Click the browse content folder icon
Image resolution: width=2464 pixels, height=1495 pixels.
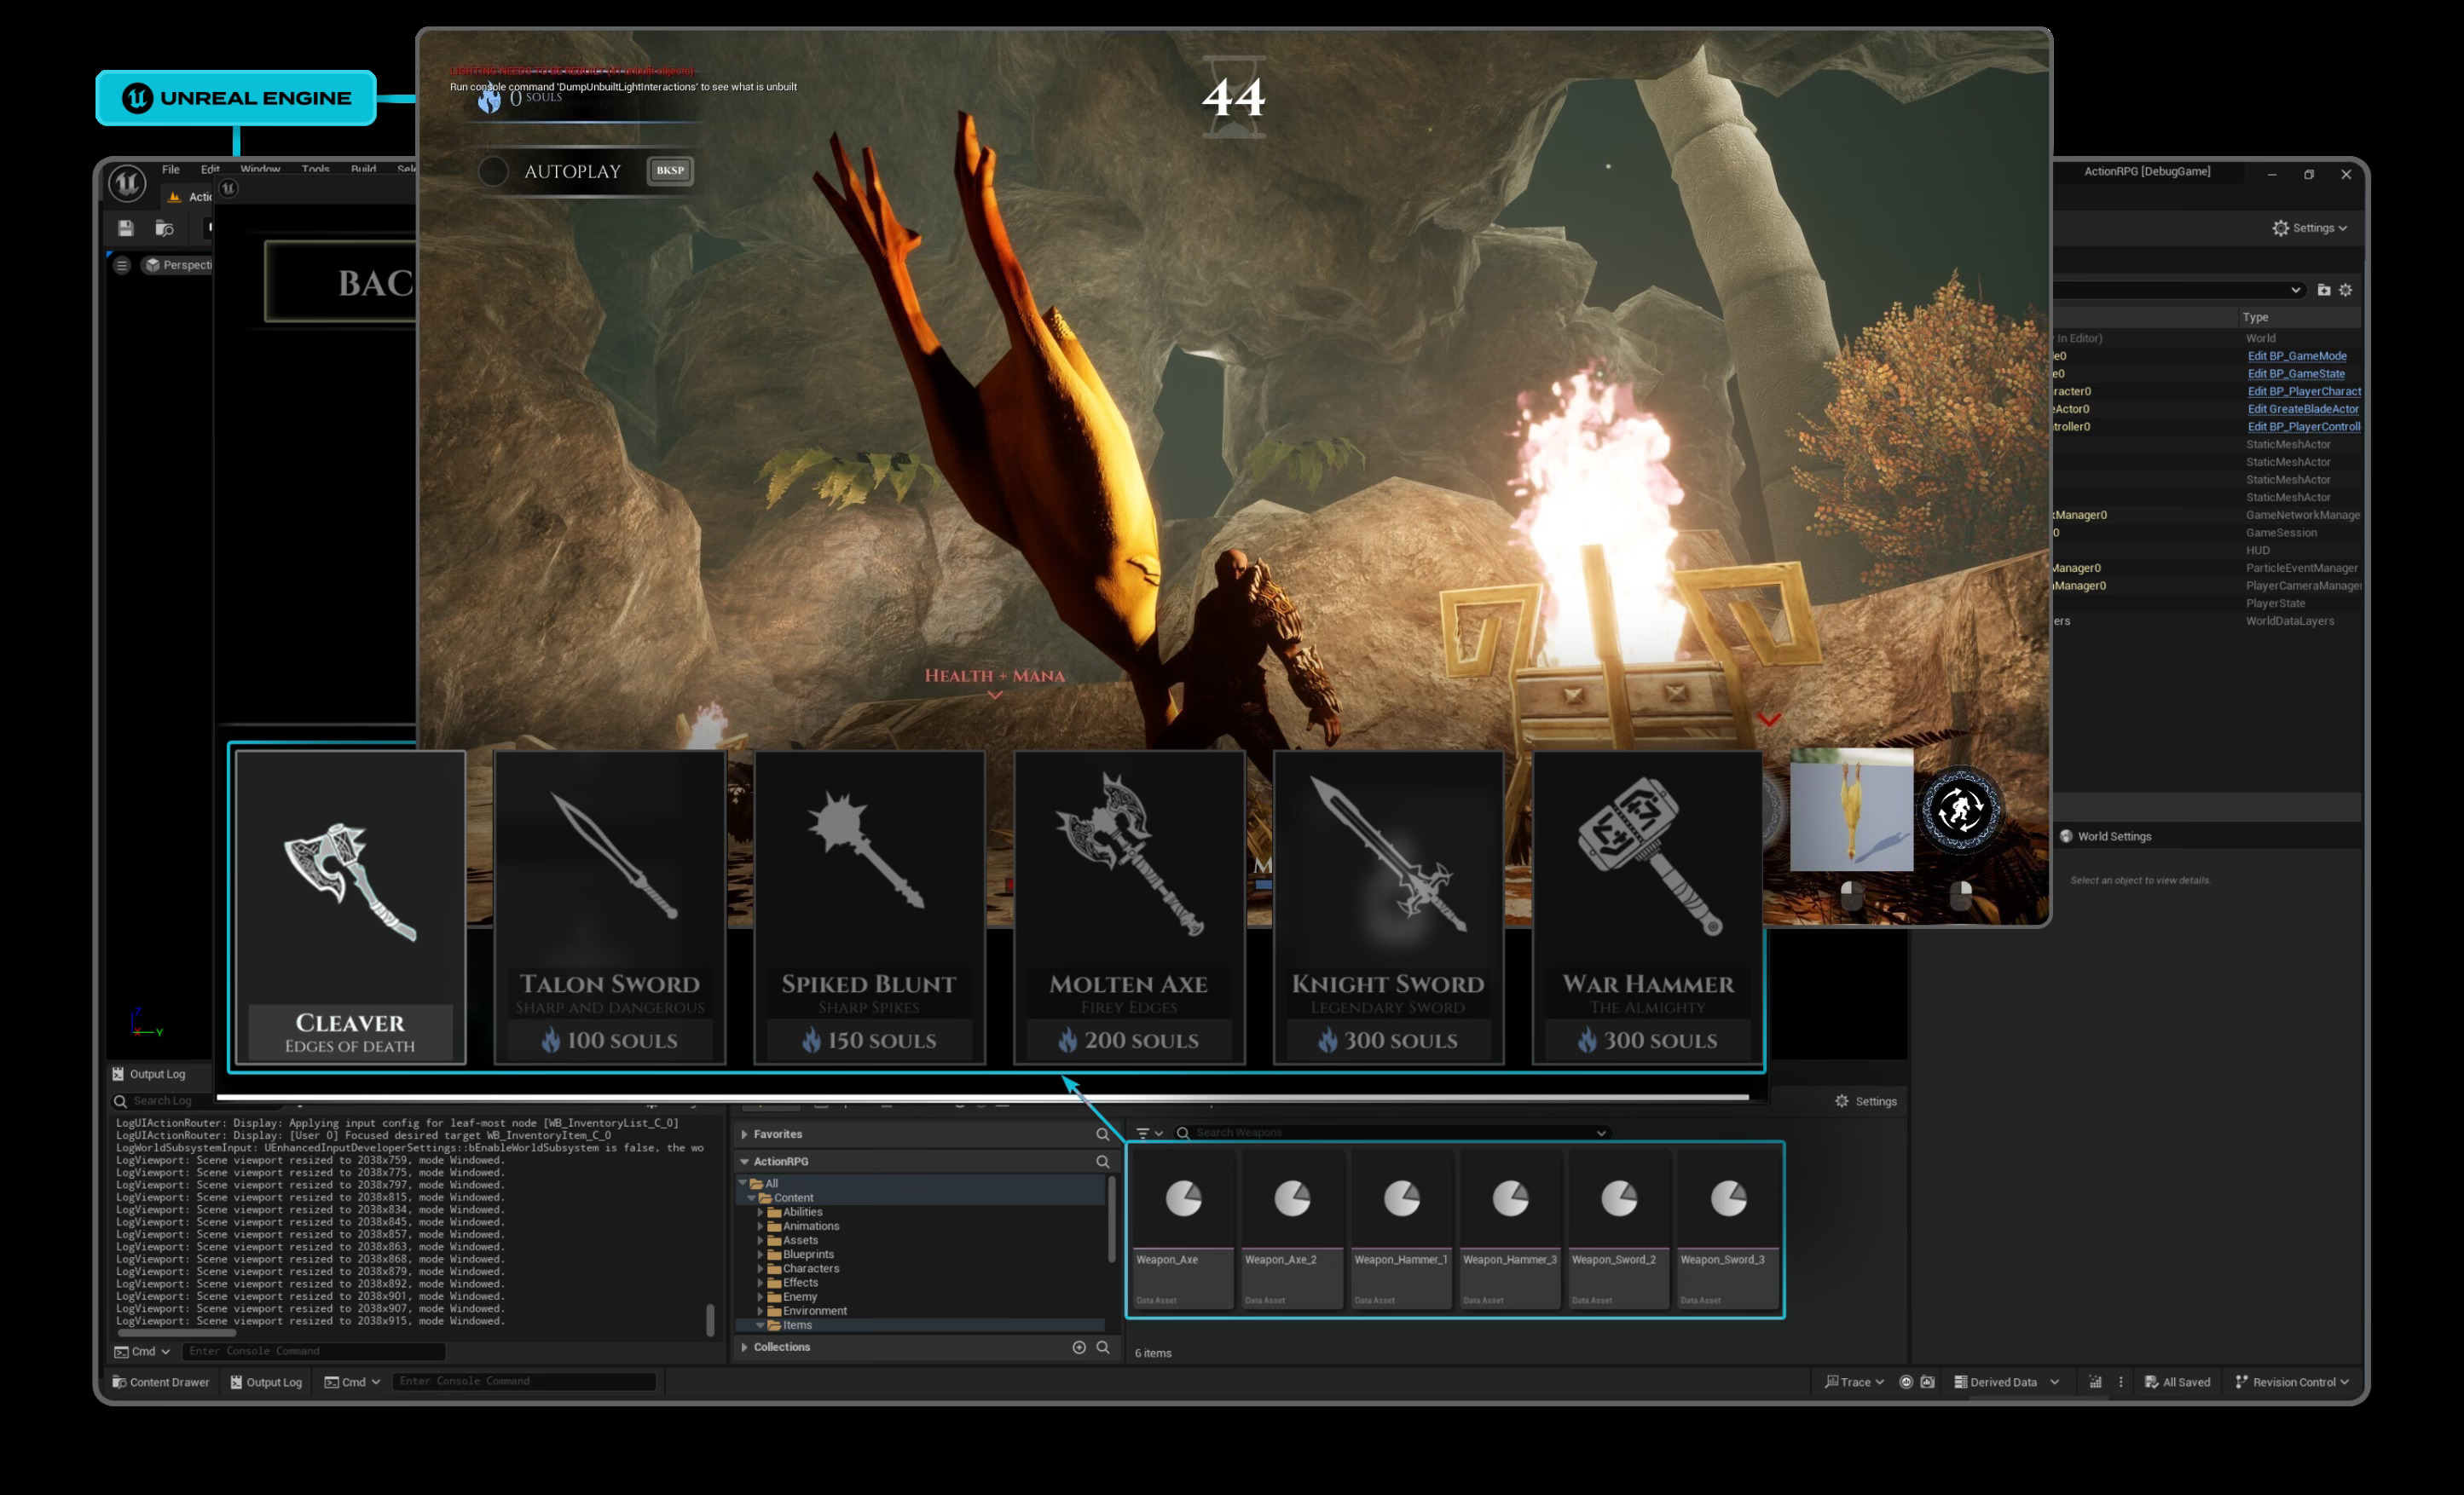(x=165, y=228)
